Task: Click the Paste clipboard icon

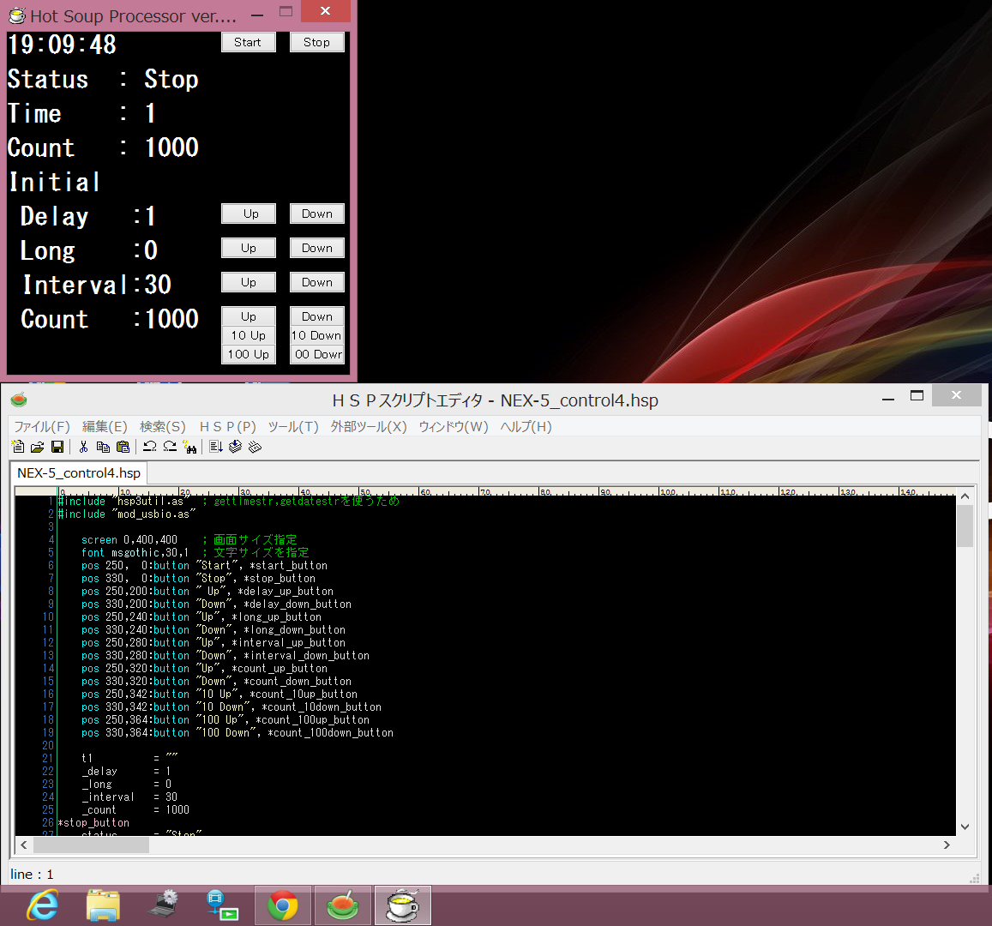Action: (123, 447)
